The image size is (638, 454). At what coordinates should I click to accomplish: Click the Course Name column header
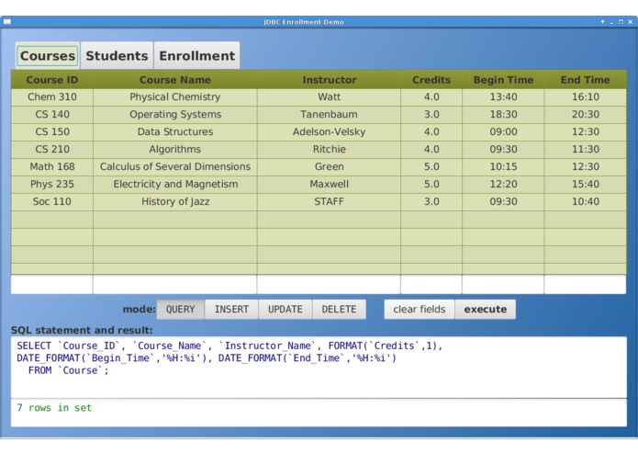tap(175, 80)
